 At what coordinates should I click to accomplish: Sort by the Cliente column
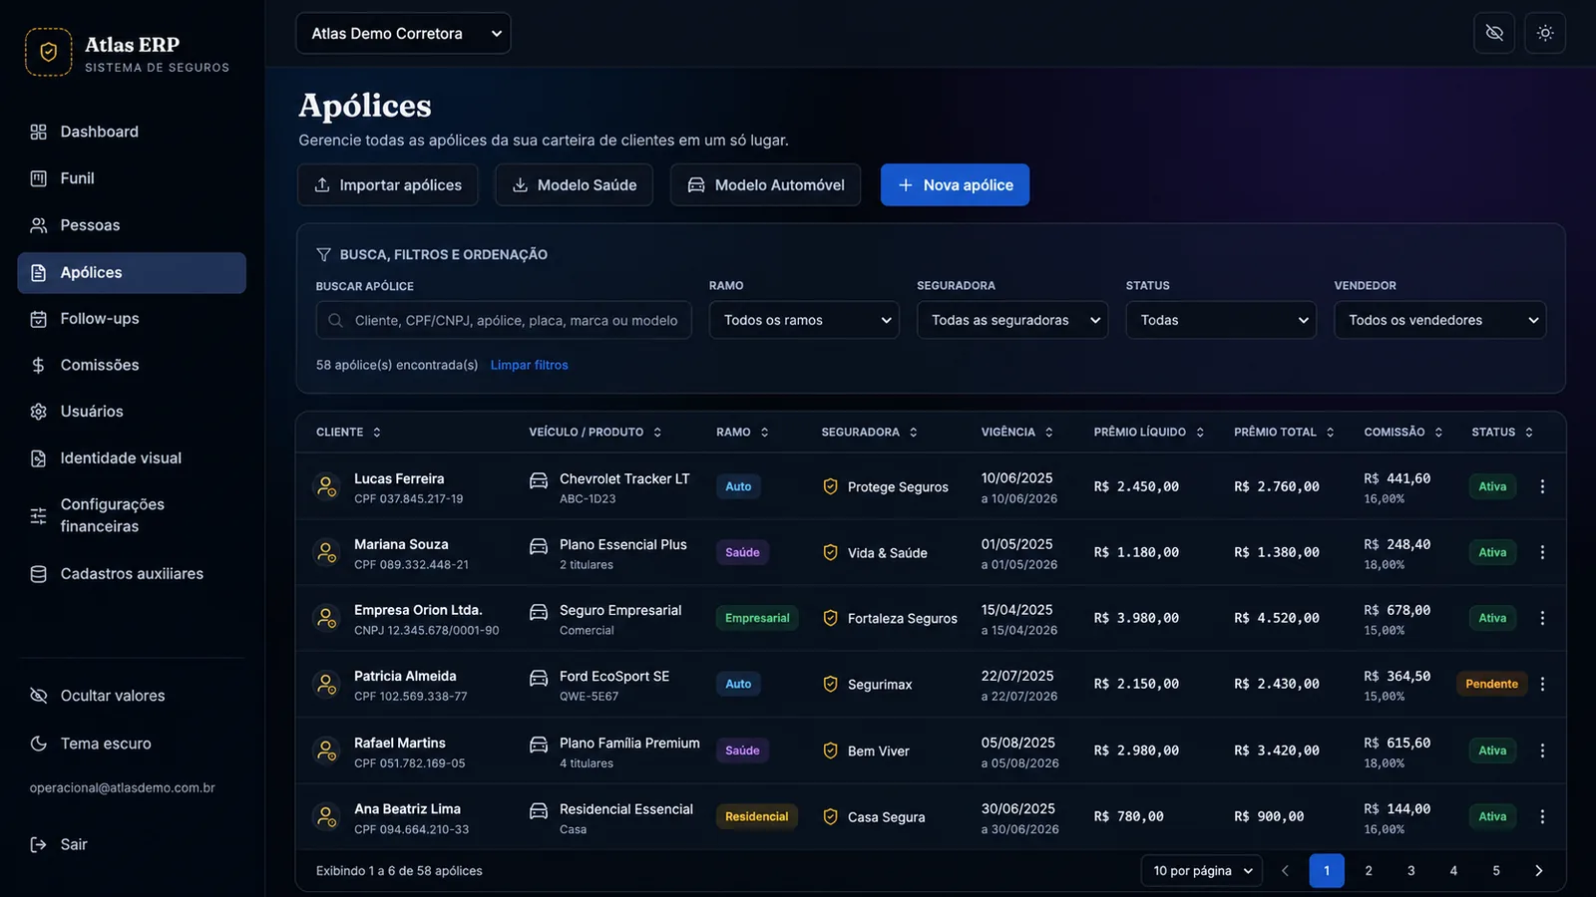tap(348, 432)
